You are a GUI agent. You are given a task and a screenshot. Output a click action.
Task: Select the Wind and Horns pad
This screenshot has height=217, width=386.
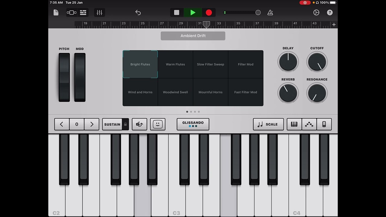140,92
